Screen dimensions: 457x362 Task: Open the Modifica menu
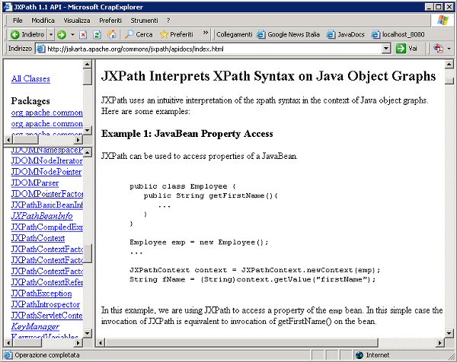pyautogui.click(x=43, y=21)
